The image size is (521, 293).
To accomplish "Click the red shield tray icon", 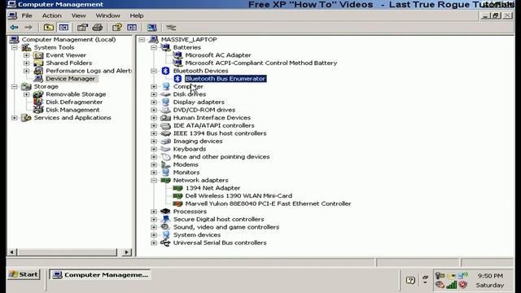I will (462, 285).
